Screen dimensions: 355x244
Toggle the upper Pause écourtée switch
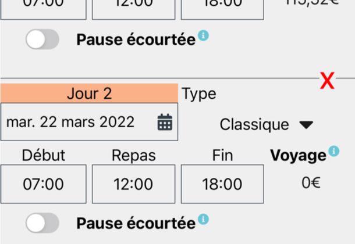(42, 39)
